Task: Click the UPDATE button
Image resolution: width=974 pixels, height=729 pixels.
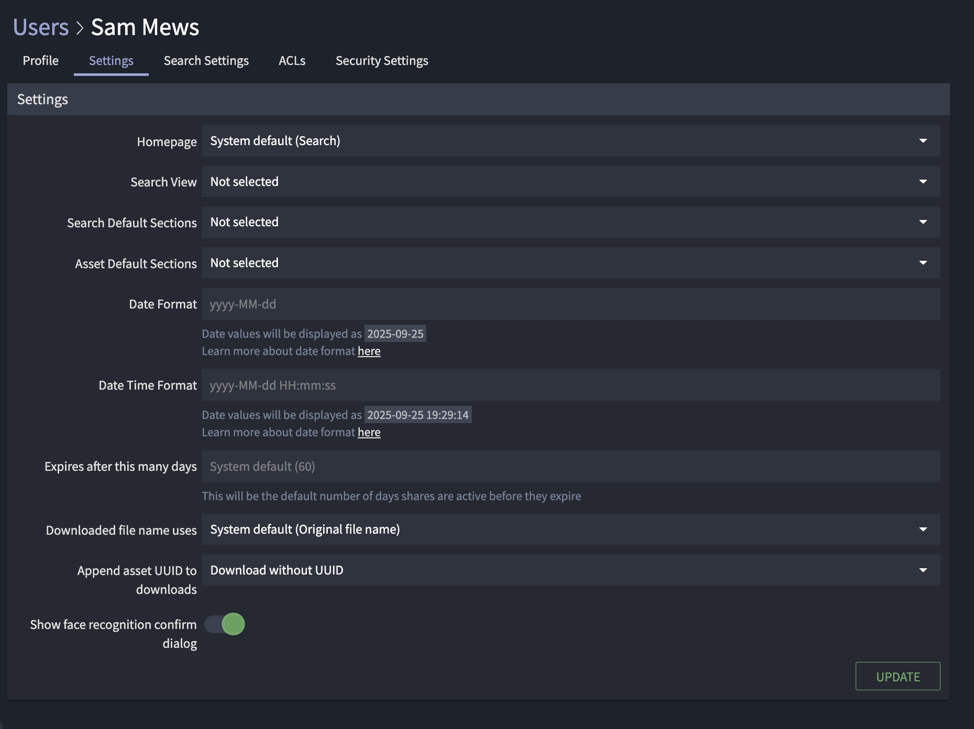Action: (x=897, y=676)
